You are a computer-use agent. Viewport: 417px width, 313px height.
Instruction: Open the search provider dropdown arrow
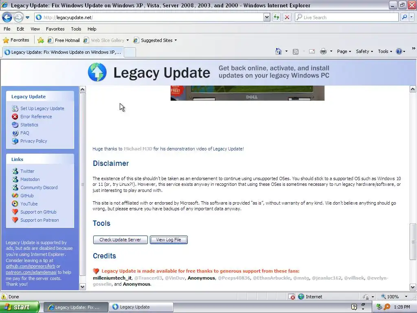[411, 18]
